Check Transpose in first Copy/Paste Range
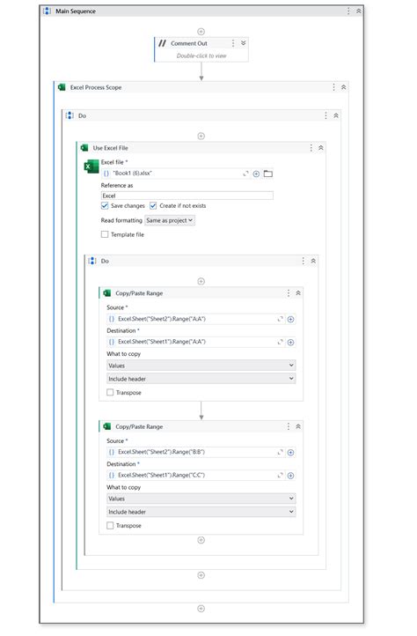This screenshot has height=636, width=417. [110, 392]
